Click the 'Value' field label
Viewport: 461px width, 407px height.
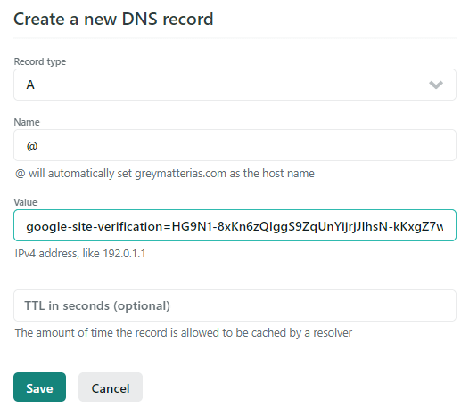coord(26,202)
